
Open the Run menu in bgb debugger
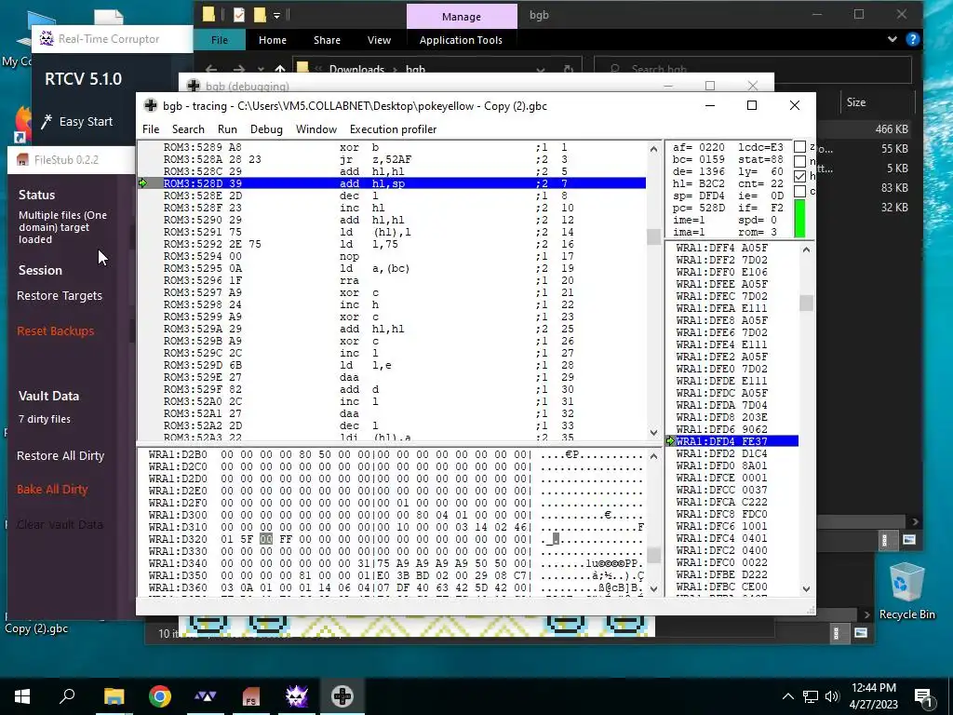(x=227, y=128)
